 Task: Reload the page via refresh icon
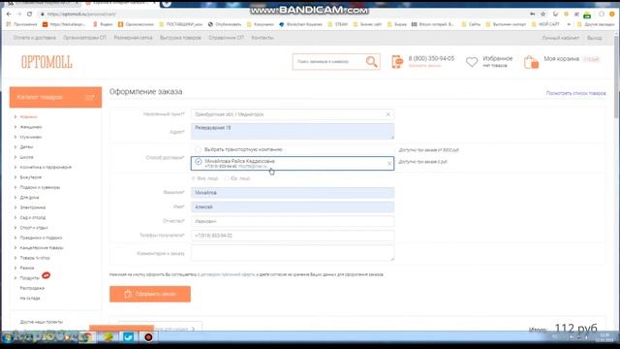[x=29, y=14]
